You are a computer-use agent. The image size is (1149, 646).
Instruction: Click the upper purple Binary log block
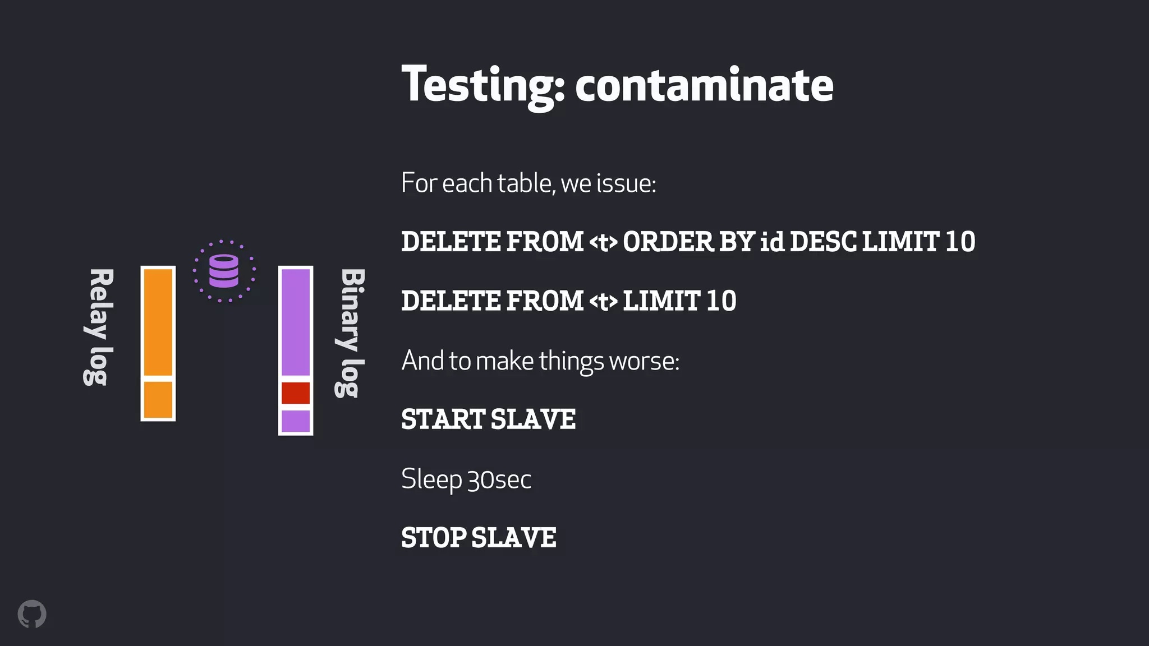[x=296, y=322]
